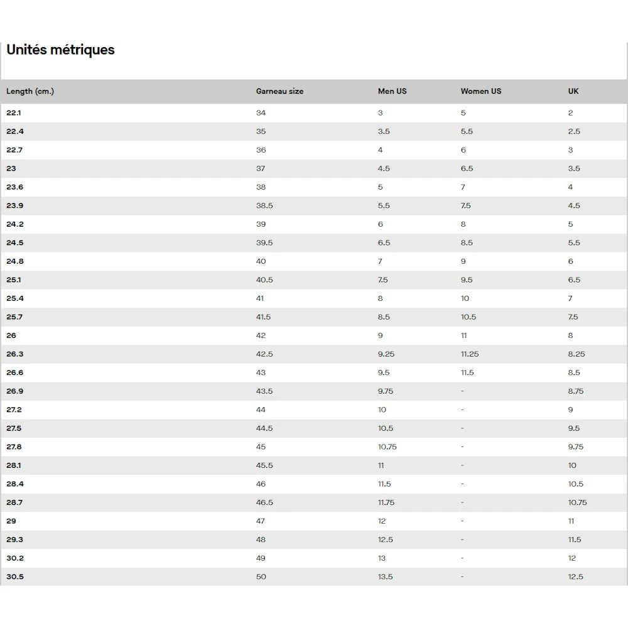This screenshot has width=628, height=628.
Task: Select the "Length (cm.)" column header
Action: (30, 91)
